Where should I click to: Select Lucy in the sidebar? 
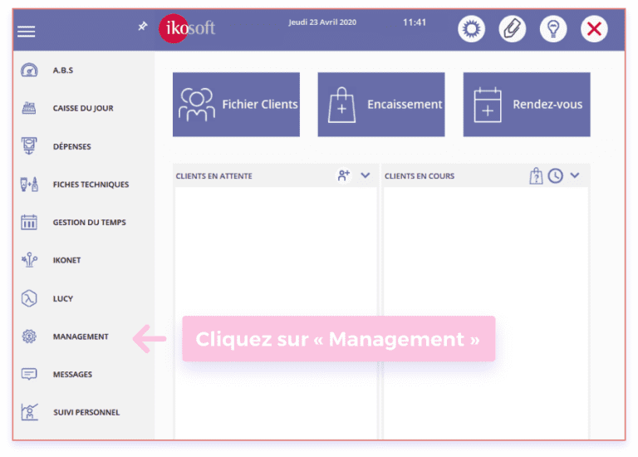tap(63, 298)
